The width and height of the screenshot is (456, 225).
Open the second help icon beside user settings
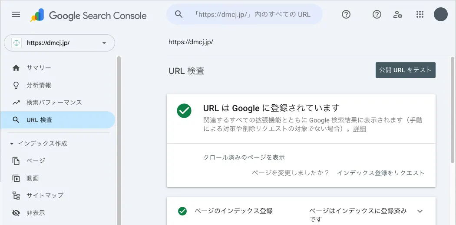[x=377, y=14]
